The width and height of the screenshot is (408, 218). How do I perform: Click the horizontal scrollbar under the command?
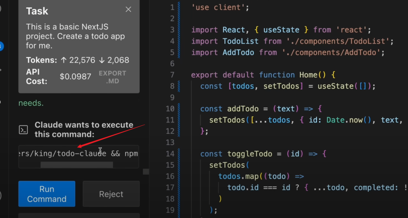(77, 165)
